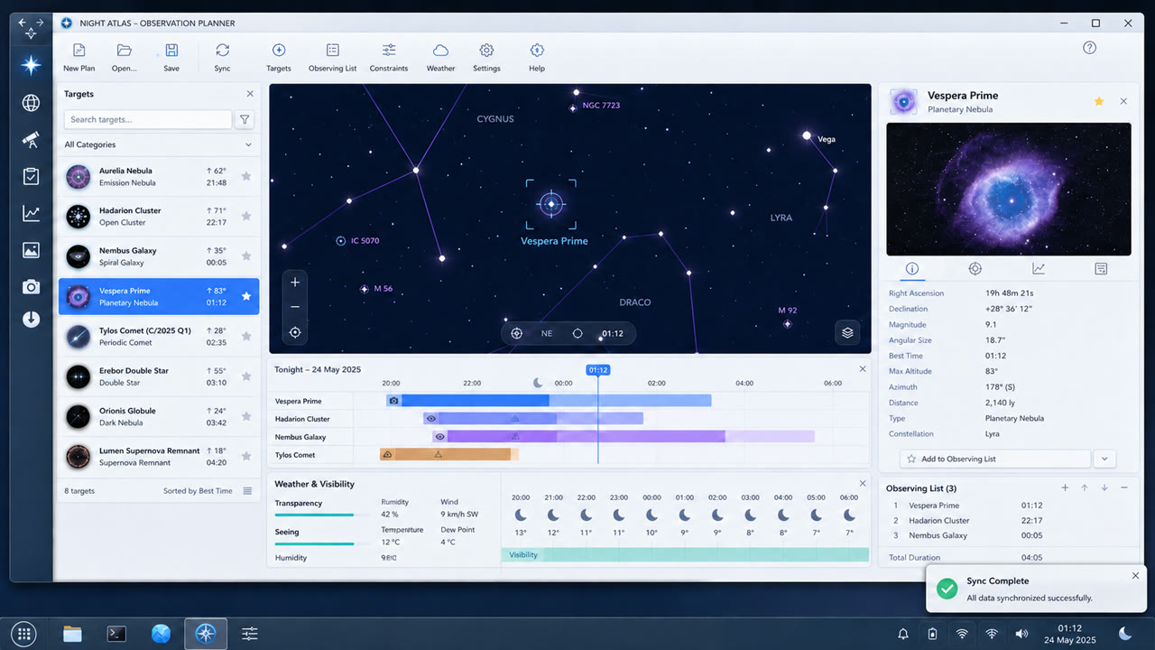Open dropdown arrow beside Add to Observing List
This screenshot has height=650, width=1155.
[1105, 459]
